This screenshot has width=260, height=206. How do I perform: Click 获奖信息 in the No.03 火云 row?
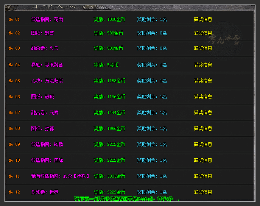click(x=203, y=48)
